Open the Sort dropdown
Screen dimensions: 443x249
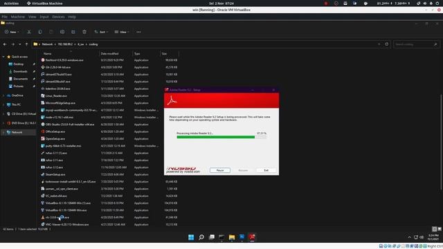tap(101, 32)
